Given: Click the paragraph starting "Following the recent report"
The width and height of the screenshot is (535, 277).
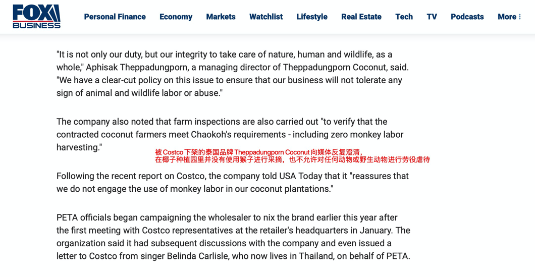Looking at the screenshot, I should (x=232, y=182).
